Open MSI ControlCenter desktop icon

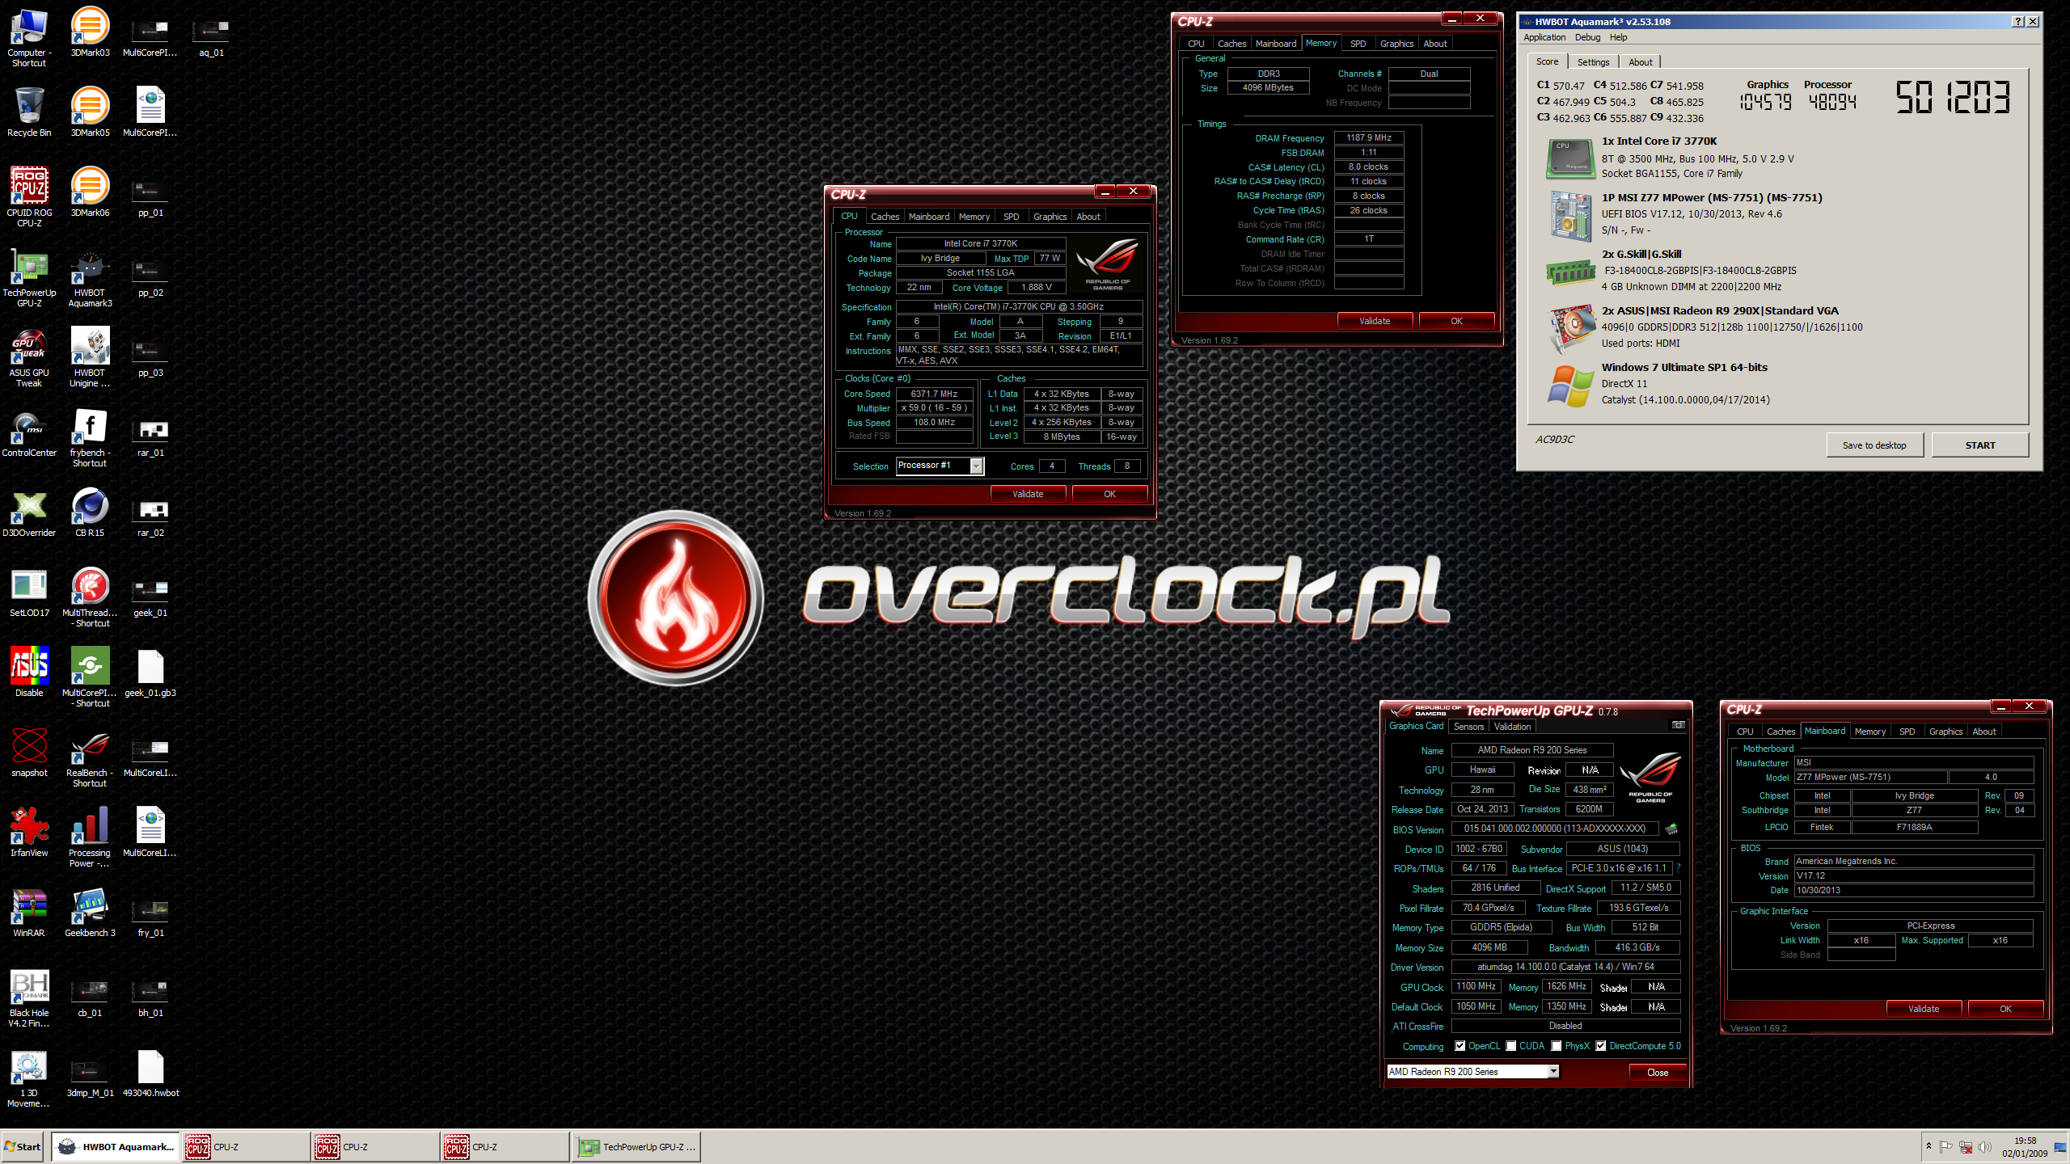point(29,432)
